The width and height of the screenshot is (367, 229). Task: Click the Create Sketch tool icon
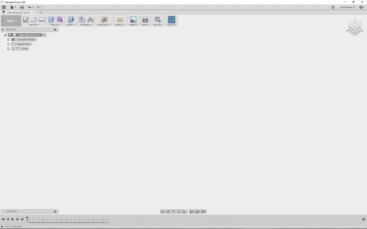[x=26, y=19]
